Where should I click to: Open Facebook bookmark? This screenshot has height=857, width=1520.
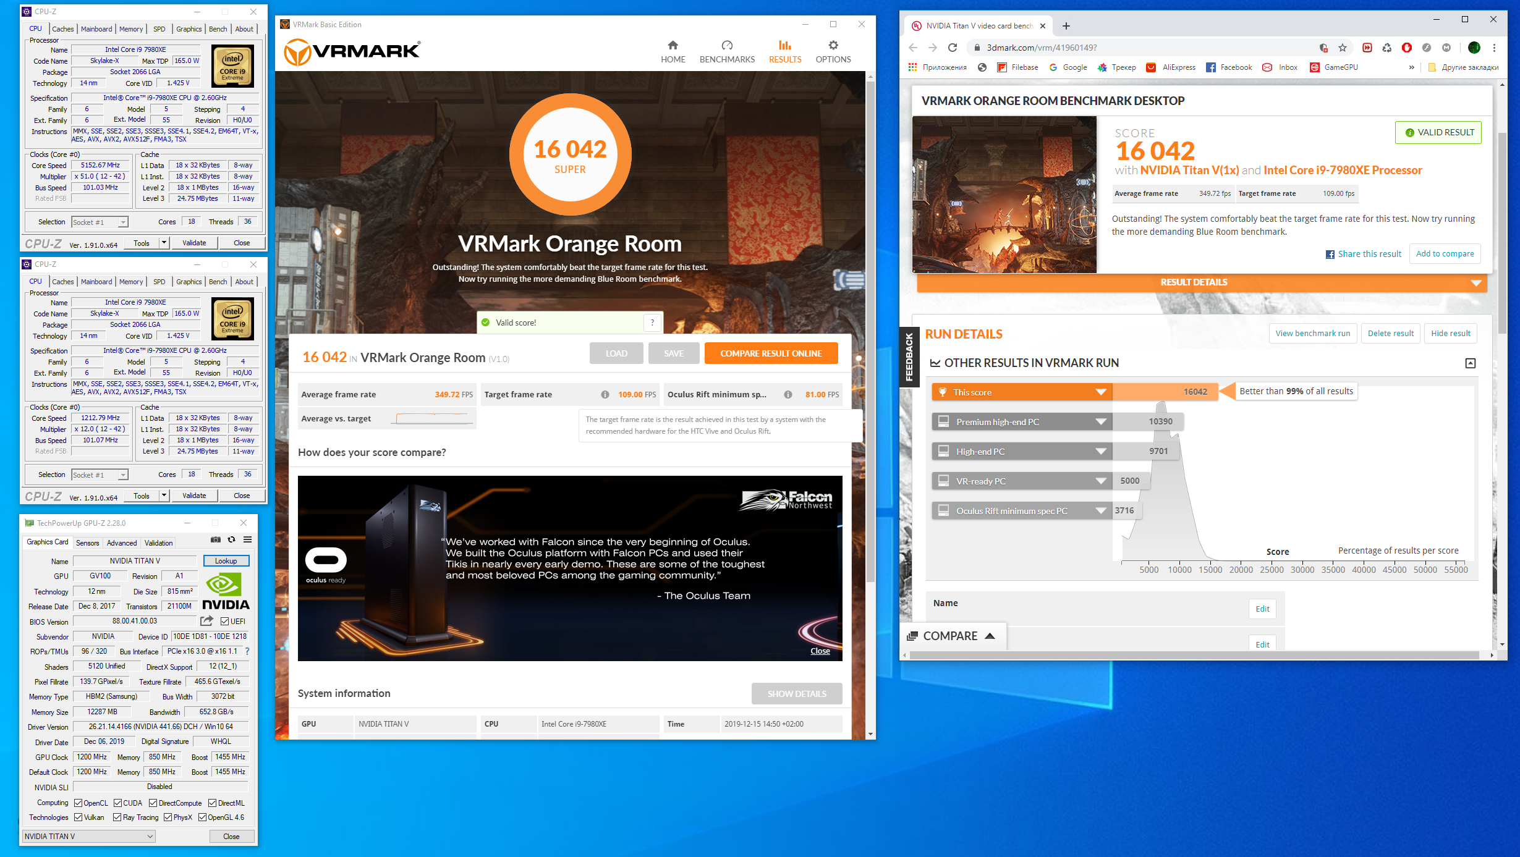point(1229,67)
